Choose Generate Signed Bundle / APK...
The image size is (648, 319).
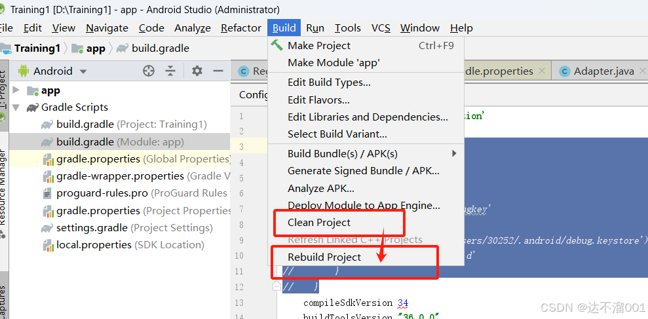[366, 171]
